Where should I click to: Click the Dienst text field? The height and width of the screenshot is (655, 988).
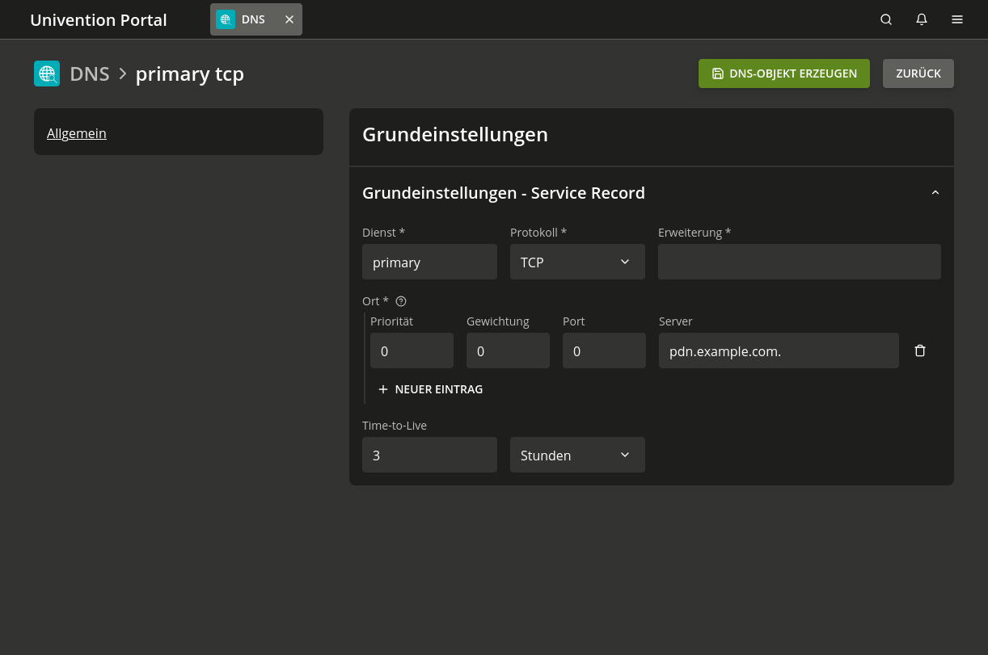tap(429, 262)
